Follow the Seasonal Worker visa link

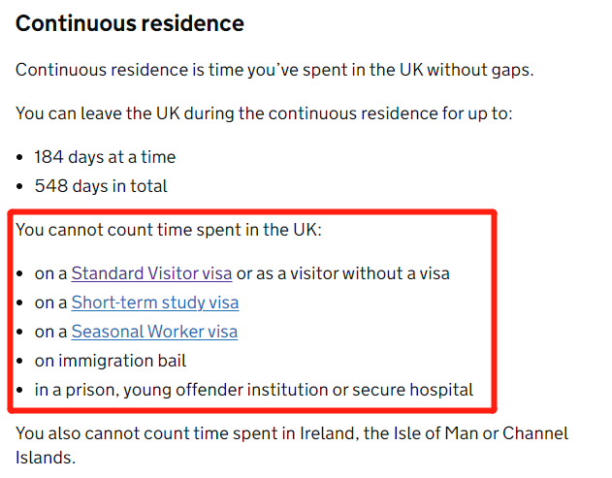tap(154, 332)
